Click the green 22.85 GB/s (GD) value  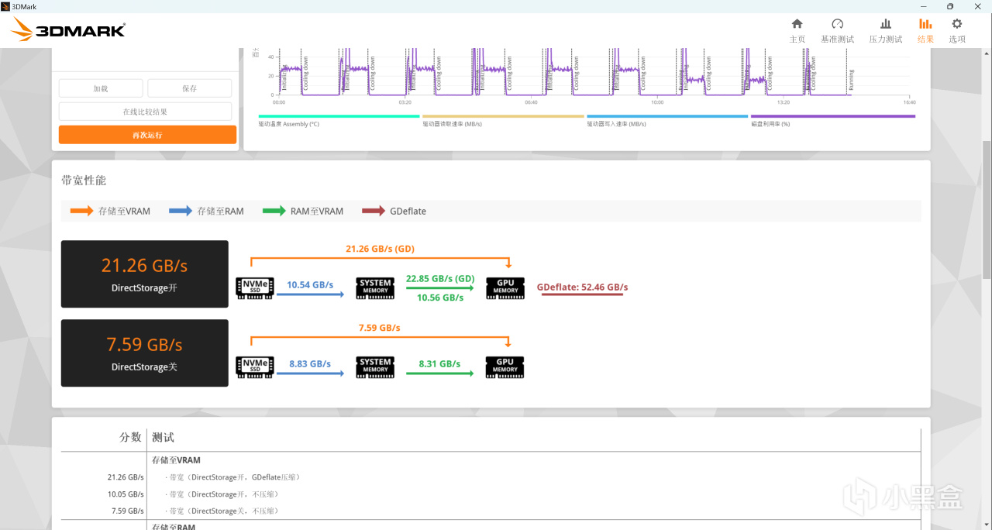coord(440,278)
